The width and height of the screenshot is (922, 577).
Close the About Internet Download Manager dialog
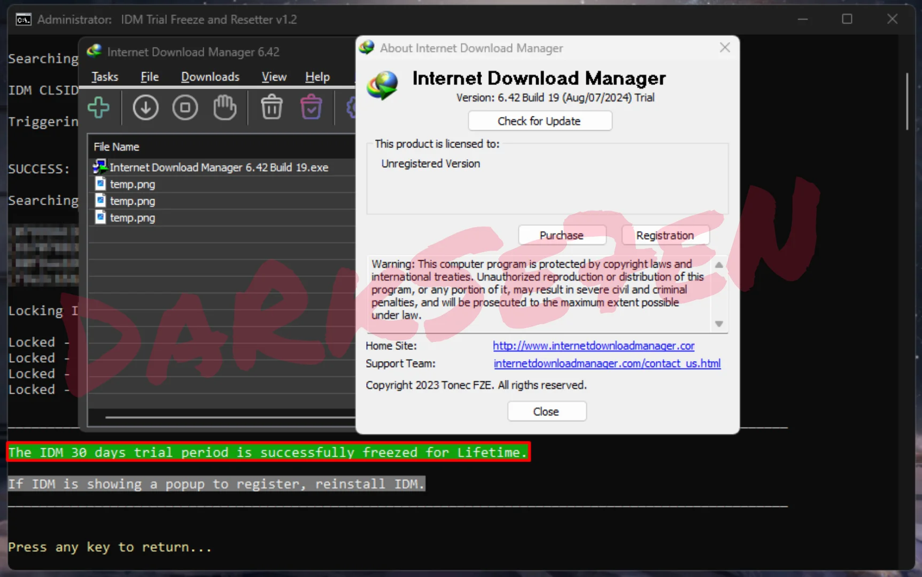coord(725,48)
